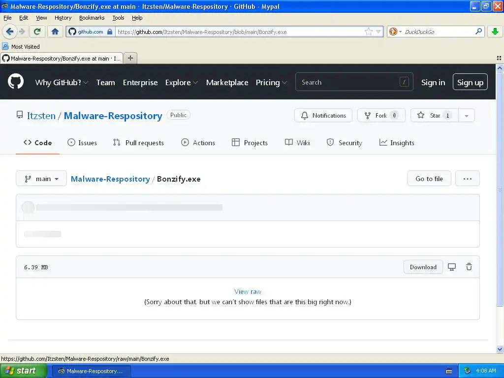This screenshot has height=378, width=504.
Task: Open the View menu
Action: [x=41, y=18]
